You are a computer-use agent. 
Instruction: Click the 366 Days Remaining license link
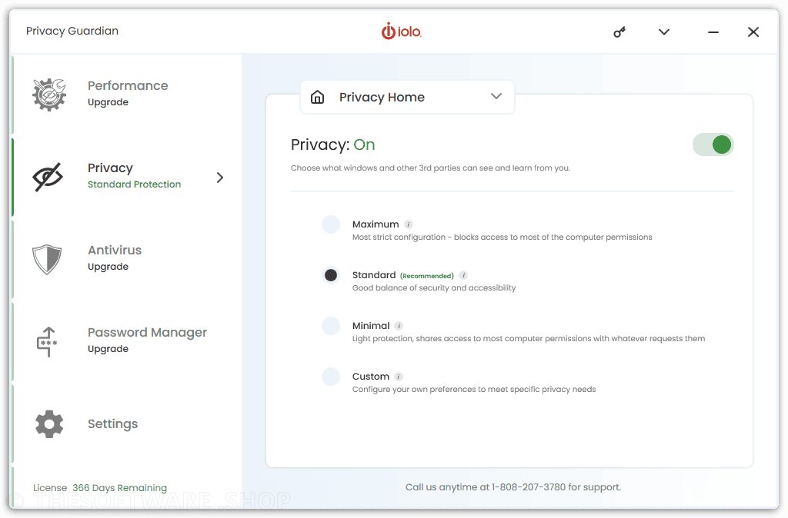[119, 488]
